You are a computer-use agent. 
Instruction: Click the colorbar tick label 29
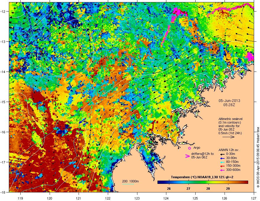228,189
